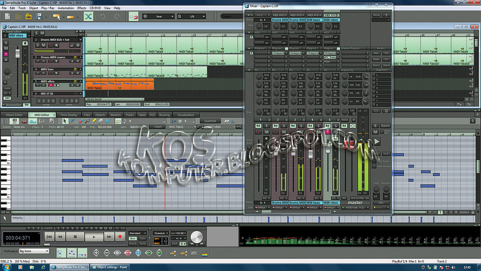This screenshot has height=271, width=481.
Task: Switch to the Object settings - Paint taskbar item
Action: click(x=110, y=267)
